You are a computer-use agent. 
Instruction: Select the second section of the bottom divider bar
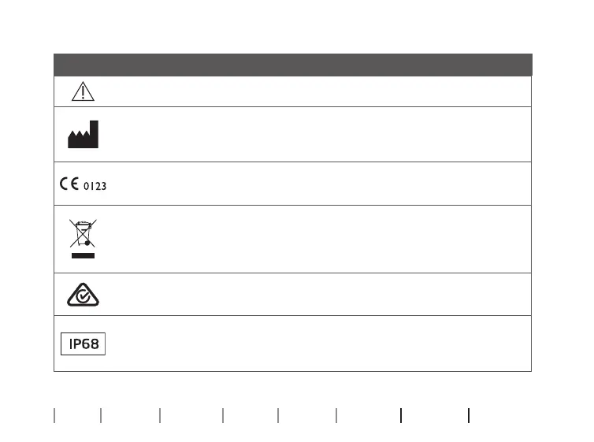coord(130,416)
